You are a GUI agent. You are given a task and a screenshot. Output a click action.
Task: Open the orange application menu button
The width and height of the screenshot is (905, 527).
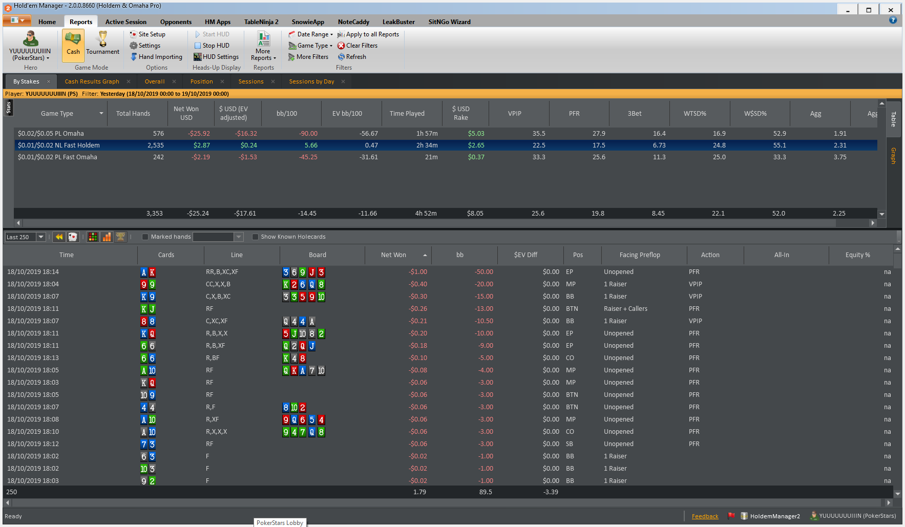click(x=17, y=20)
